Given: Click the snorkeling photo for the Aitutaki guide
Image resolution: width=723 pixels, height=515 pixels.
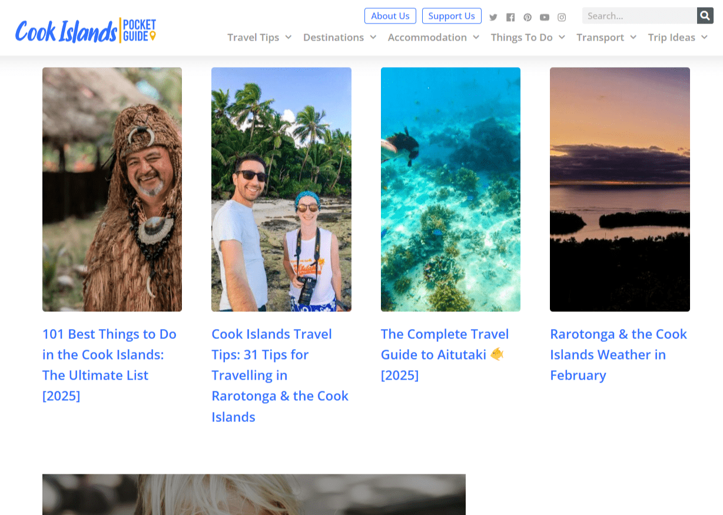Looking at the screenshot, I should pos(450,189).
